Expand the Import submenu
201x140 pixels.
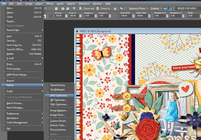pos(22,81)
